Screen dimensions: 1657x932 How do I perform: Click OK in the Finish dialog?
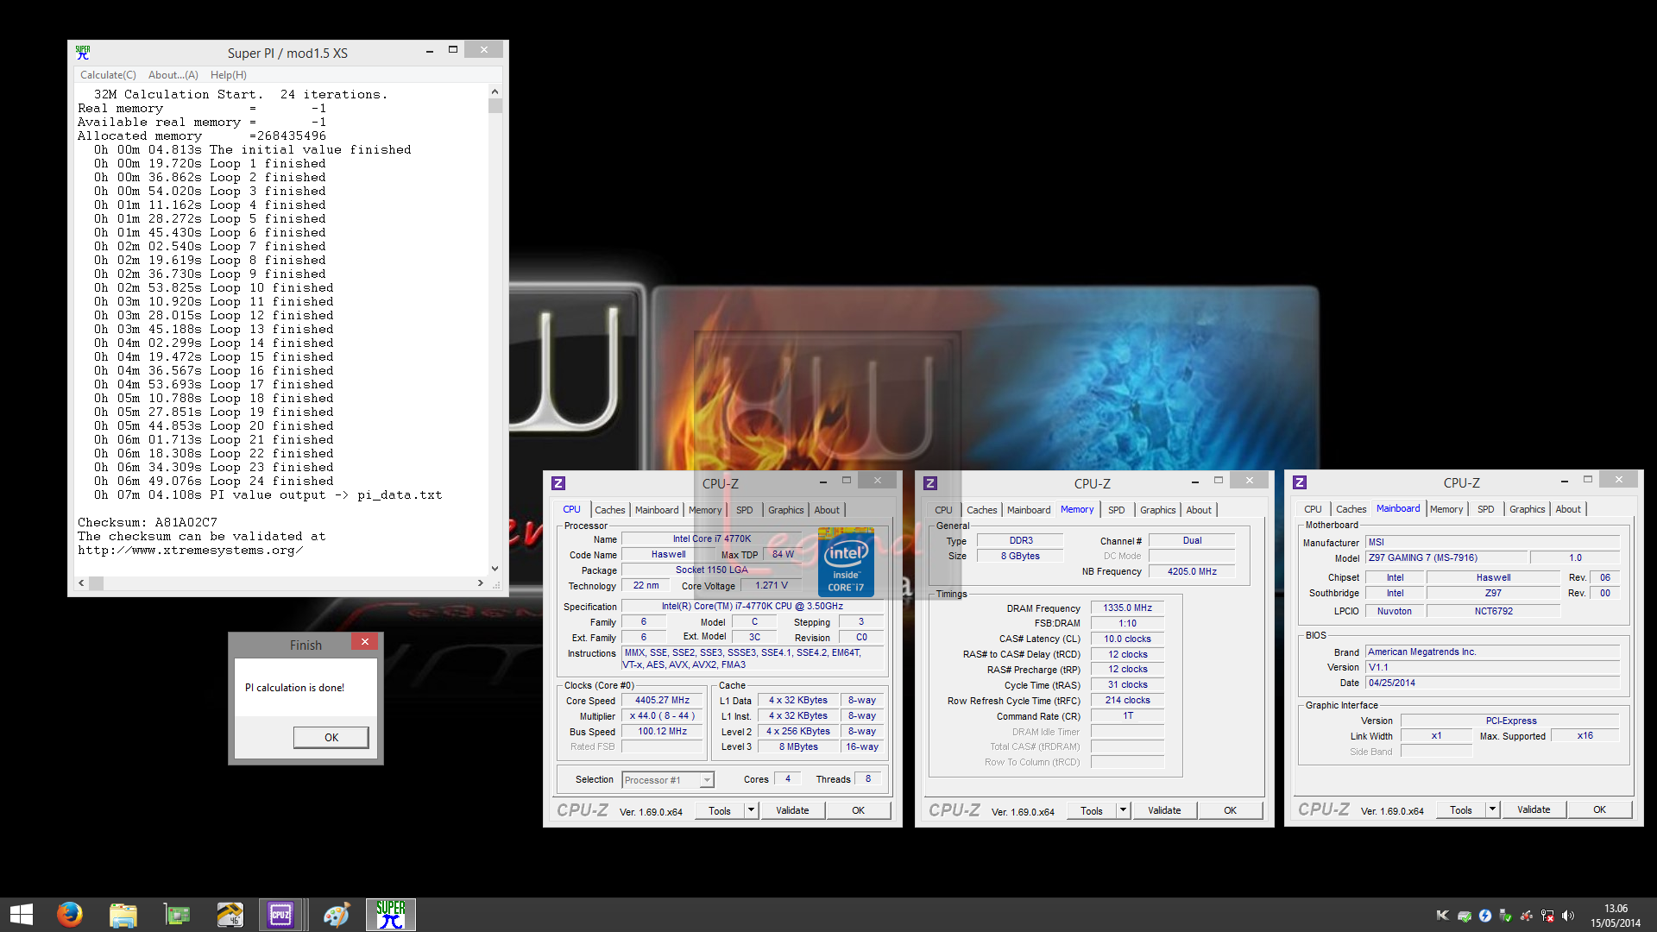coord(331,738)
